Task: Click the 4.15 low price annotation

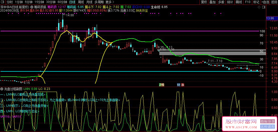Action: point(27,83)
